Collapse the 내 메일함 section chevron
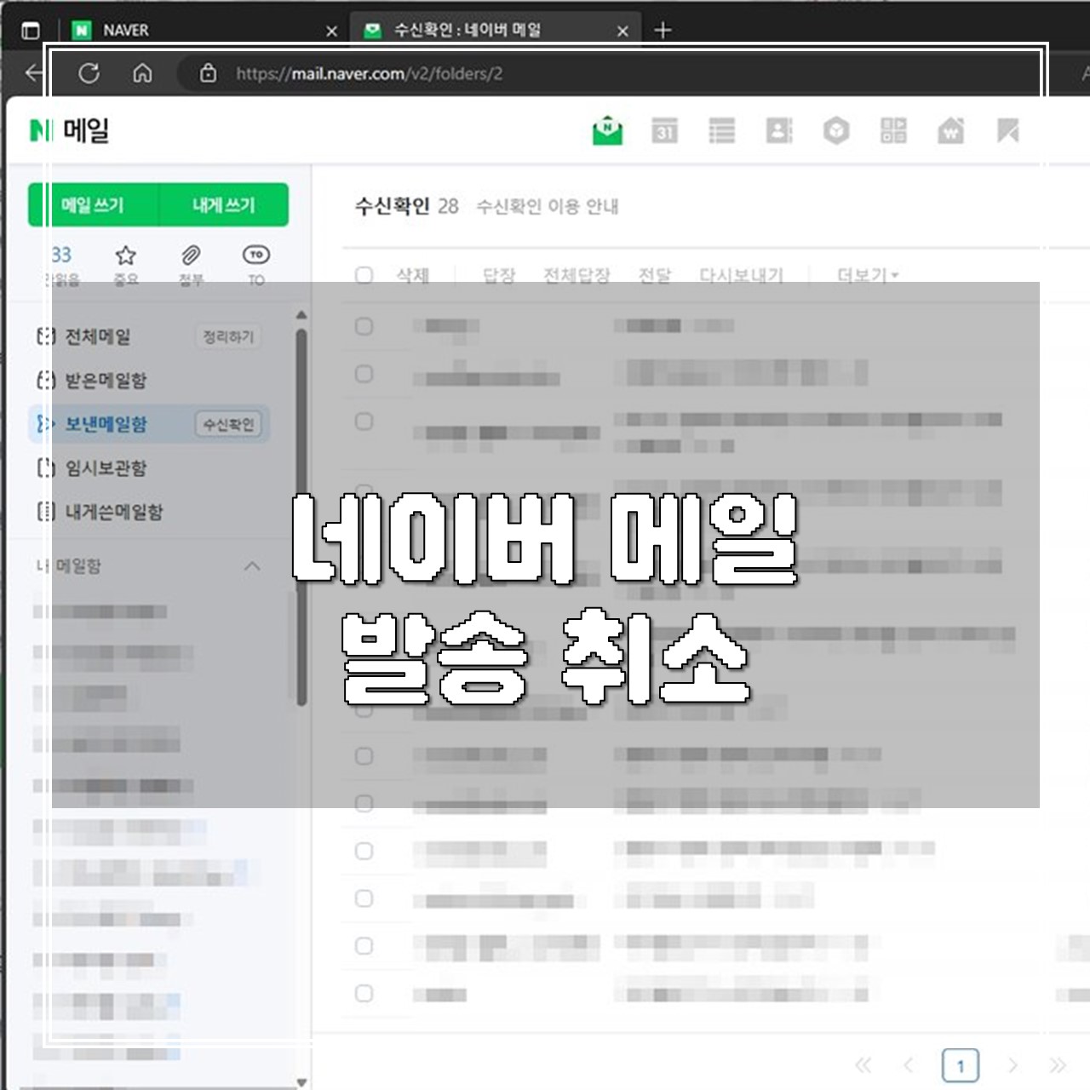Viewport: 1090px width, 1090px height. pos(252,566)
